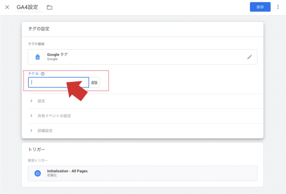Click the タグ ID field label
Screen dimensions: 286x194
(x=33, y=74)
